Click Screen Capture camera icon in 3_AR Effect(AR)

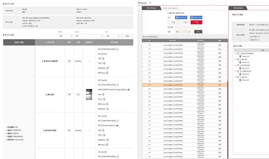(118, 125)
